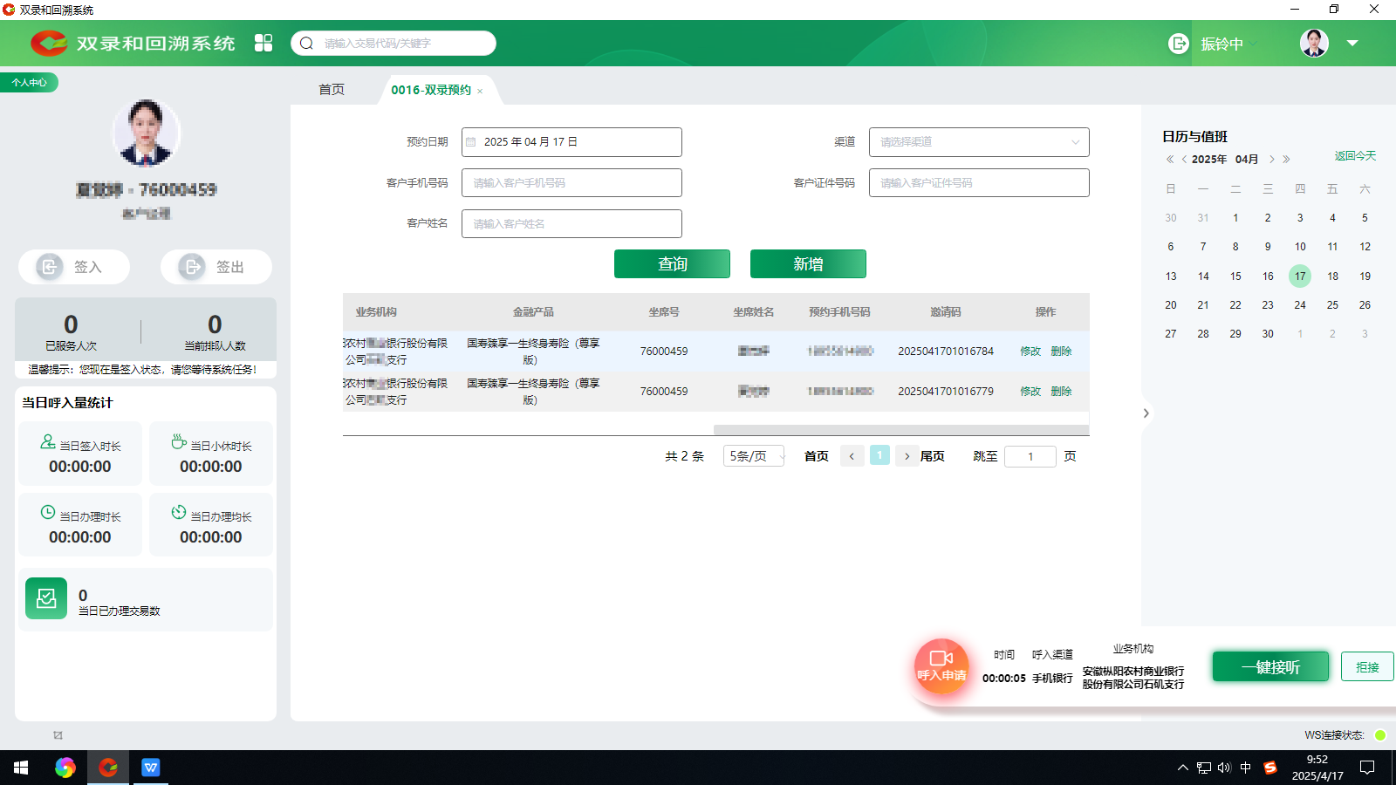Open WPS Writer from the taskbar

(151, 768)
